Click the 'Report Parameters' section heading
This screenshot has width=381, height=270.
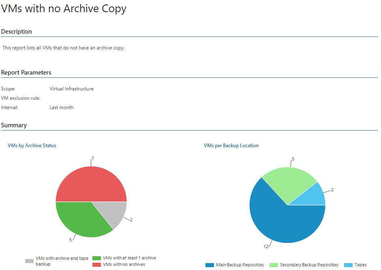pos(26,73)
